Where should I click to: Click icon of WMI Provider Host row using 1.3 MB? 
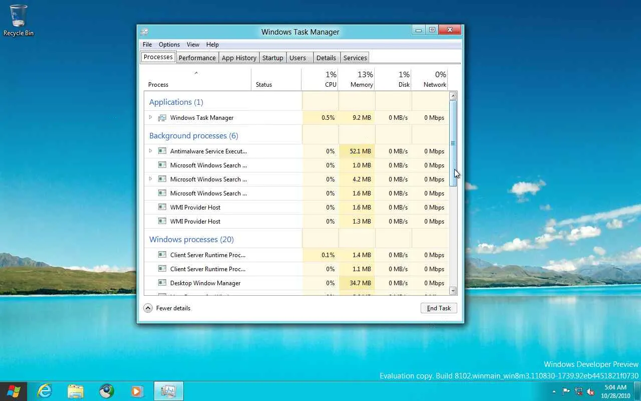[162, 221]
